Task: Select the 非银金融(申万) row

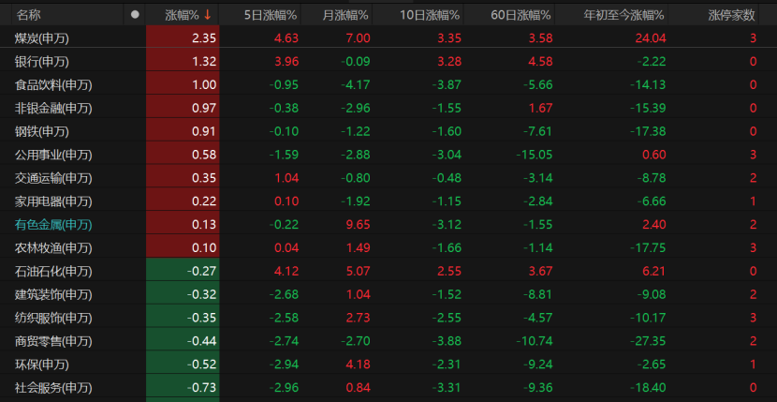Action: pyautogui.click(x=387, y=108)
